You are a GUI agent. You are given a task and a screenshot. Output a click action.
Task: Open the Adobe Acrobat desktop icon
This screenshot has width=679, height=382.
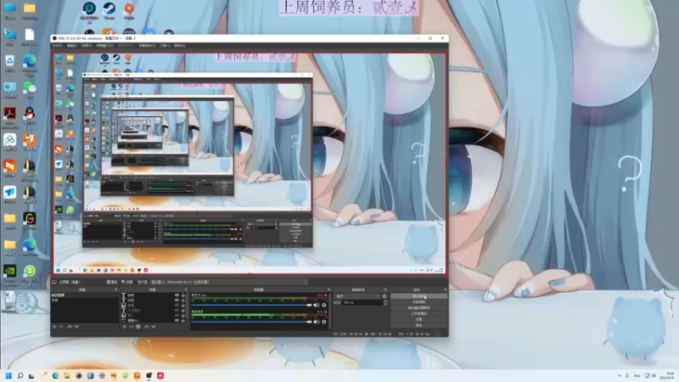(9, 118)
